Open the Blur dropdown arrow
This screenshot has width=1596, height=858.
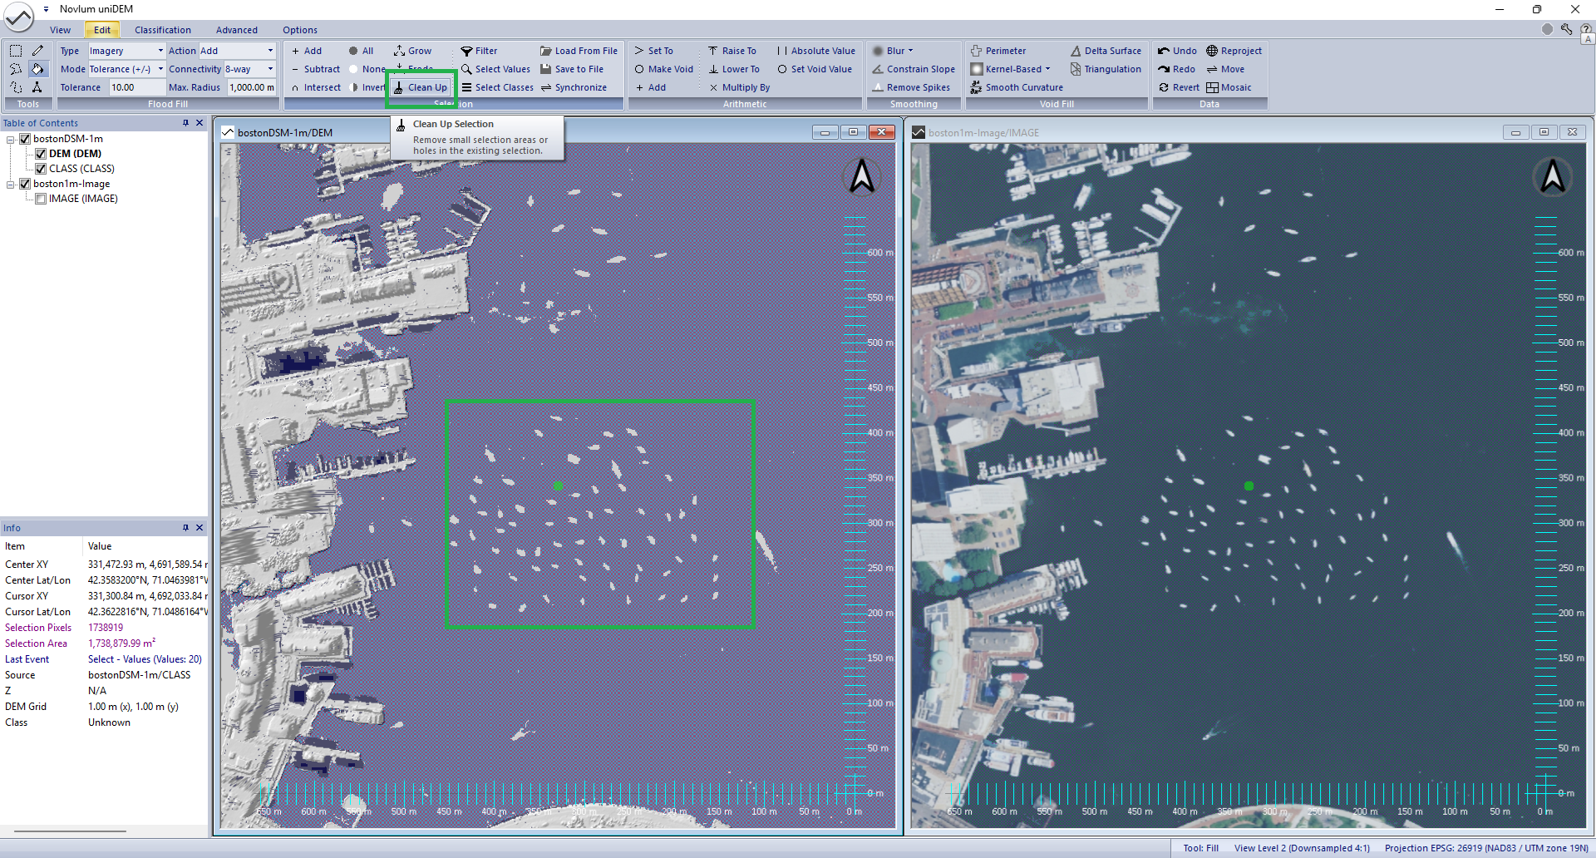pos(911,51)
